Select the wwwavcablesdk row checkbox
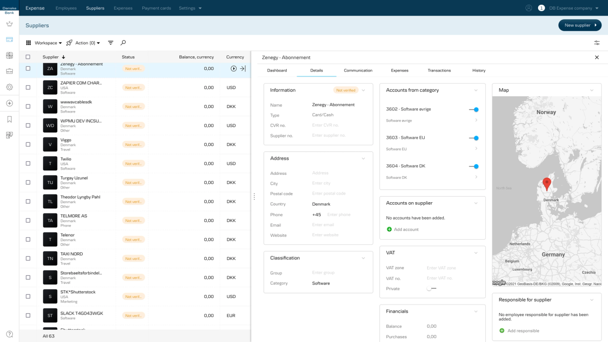Screen dimensions: 608x342 28,106
